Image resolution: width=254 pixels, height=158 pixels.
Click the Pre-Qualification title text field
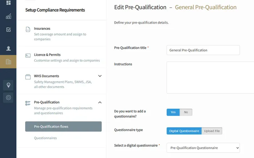coord(203,50)
